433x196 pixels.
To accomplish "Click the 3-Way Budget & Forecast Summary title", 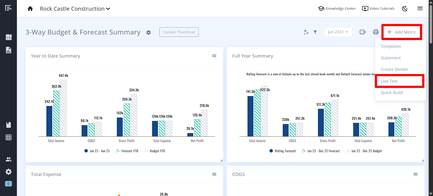I will [x=83, y=32].
